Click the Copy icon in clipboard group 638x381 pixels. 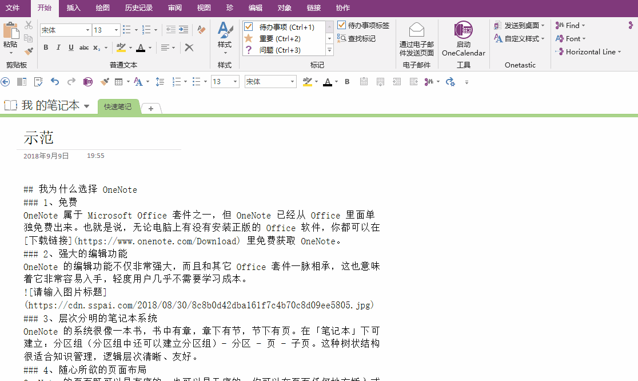[29, 38]
